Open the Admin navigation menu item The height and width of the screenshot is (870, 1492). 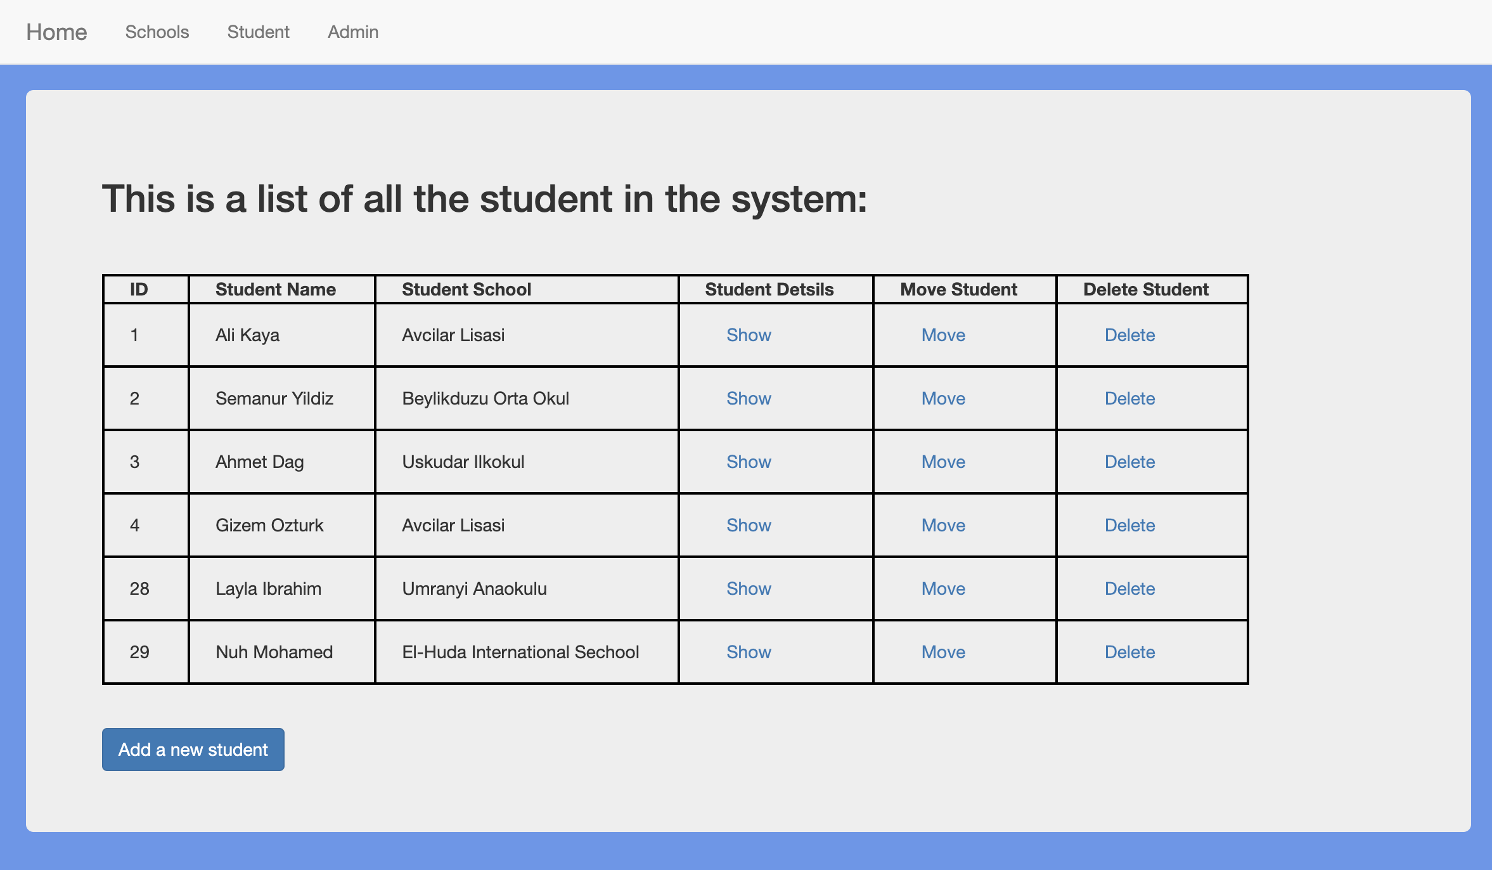coord(352,32)
